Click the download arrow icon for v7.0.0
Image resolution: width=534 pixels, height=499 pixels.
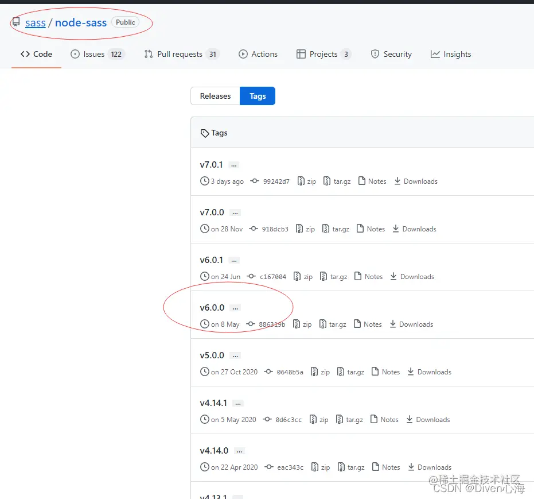coord(396,229)
